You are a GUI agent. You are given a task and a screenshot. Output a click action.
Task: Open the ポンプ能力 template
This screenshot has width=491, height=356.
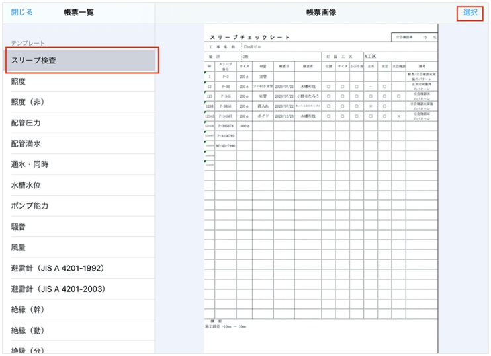[x=78, y=206]
